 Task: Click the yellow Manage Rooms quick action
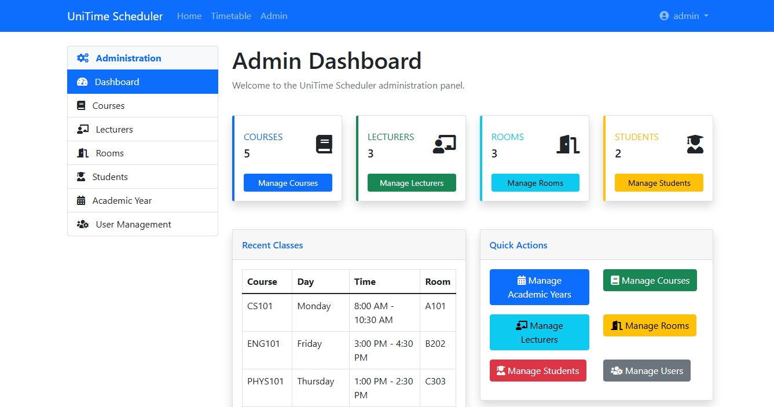pyautogui.click(x=650, y=325)
